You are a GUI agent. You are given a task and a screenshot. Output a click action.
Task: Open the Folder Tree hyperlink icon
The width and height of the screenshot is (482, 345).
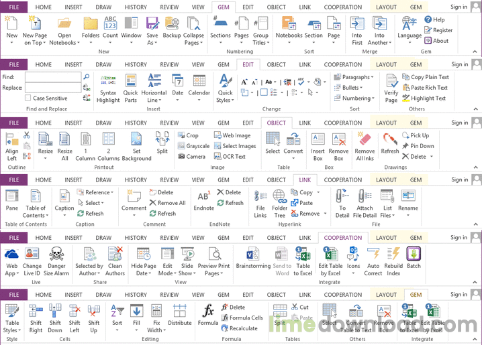279,196
